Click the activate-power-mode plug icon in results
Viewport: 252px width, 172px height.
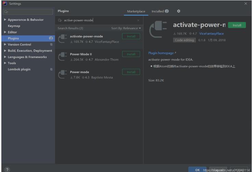click(x=63, y=39)
